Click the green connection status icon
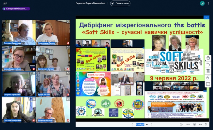This screenshot has width=213, height=130. click(x=202, y=3)
